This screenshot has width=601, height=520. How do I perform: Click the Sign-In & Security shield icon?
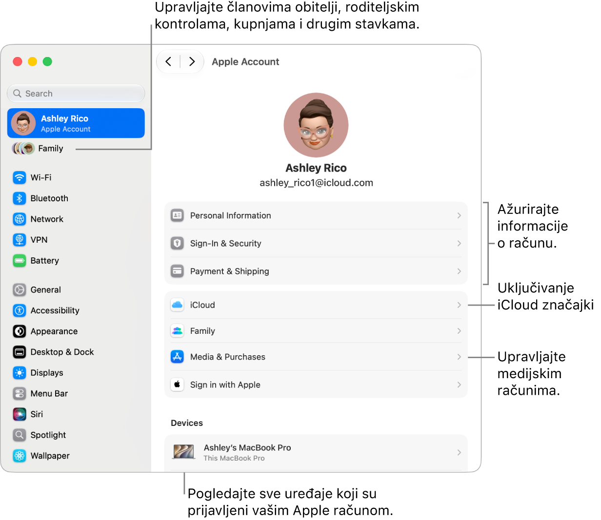pos(177,243)
